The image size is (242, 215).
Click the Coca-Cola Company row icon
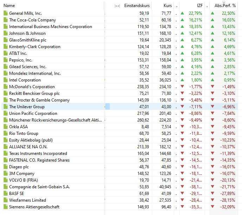click(6, 20)
